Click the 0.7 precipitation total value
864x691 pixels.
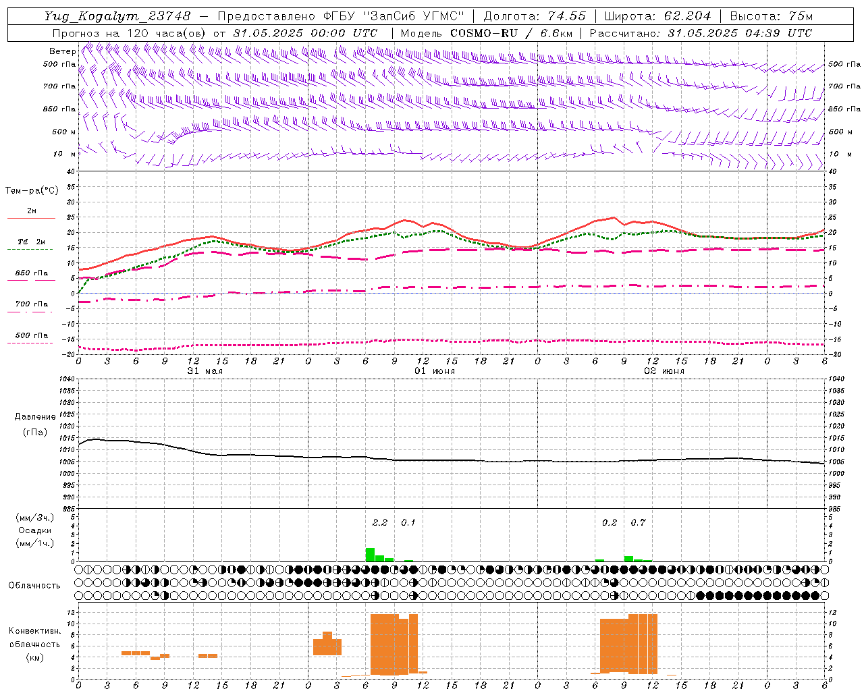(638, 522)
